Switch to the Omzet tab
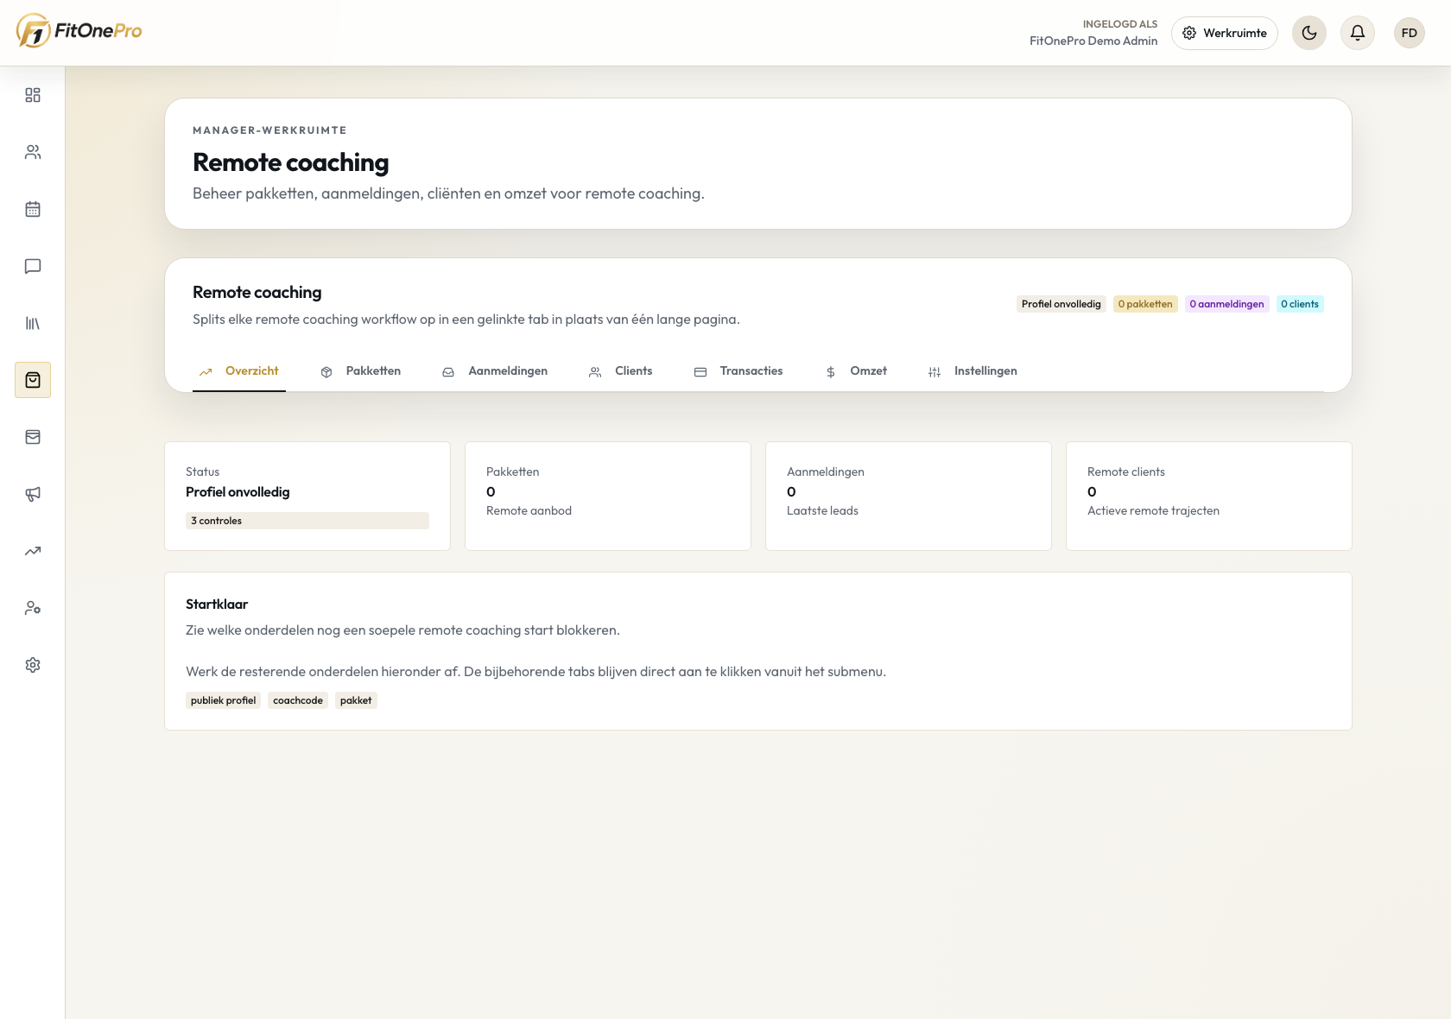Screen dimensions: 1451x1019 pyautogui.click(x=856, y=371)
